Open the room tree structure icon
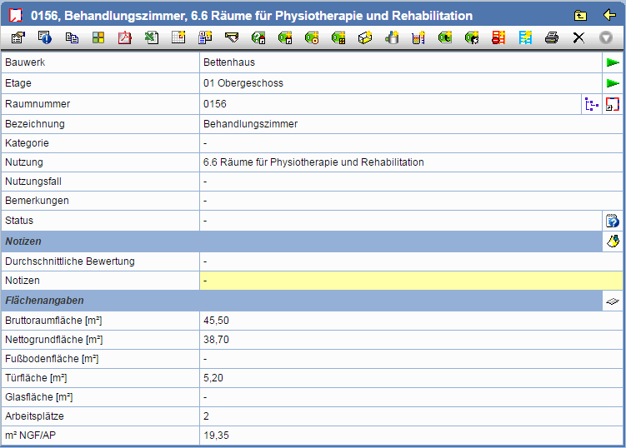The width and height of the screenshot is (626, 448). 592,104
